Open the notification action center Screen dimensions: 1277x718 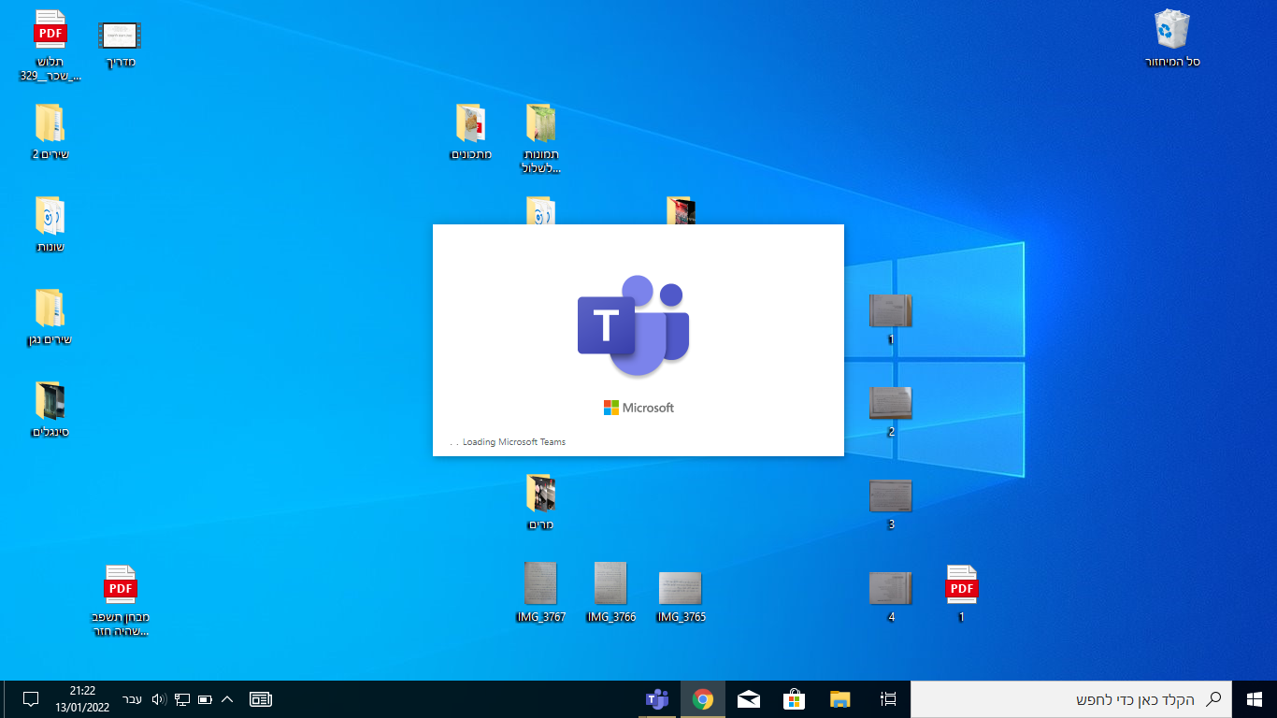[x=30, y=699]
